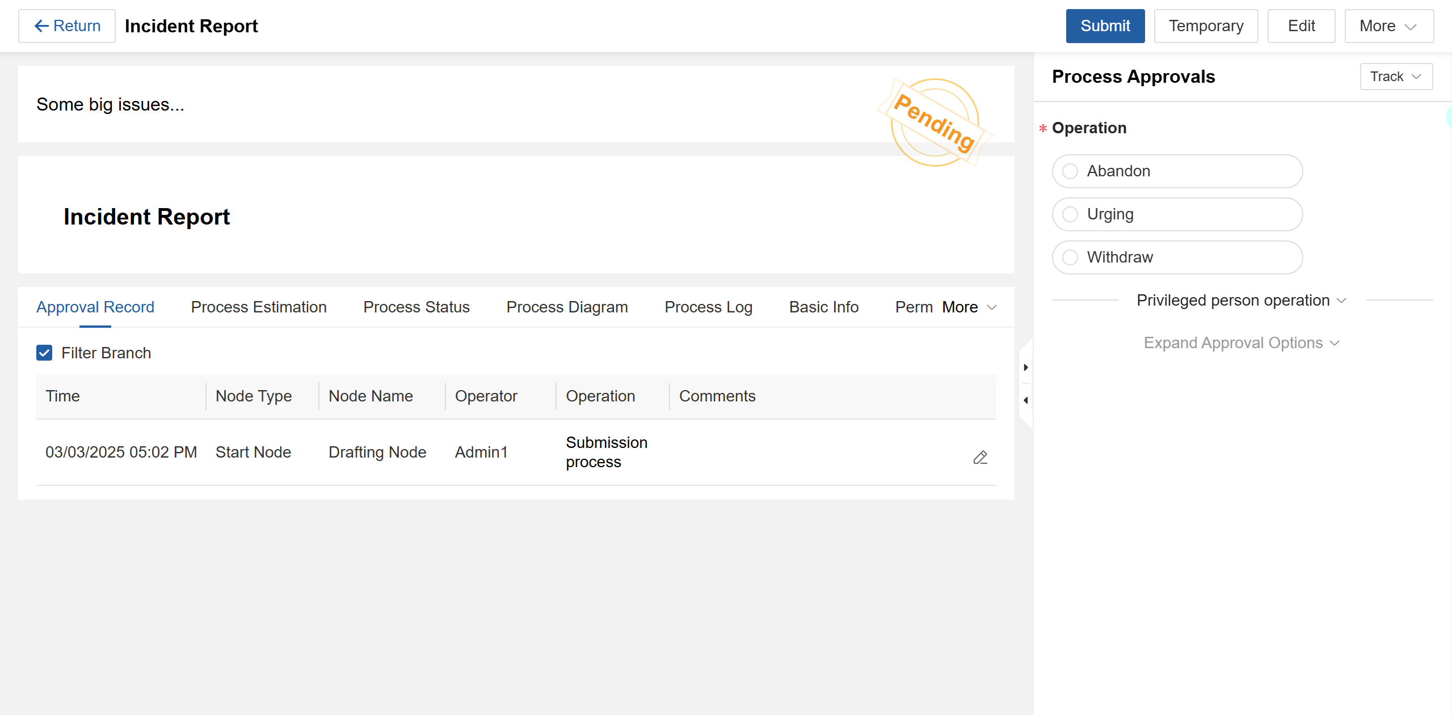The width and height of the screenshot is (1452, 715).
Task: Click the left-pointing panel expand arrow
Action: click(x=1025, y=400)
